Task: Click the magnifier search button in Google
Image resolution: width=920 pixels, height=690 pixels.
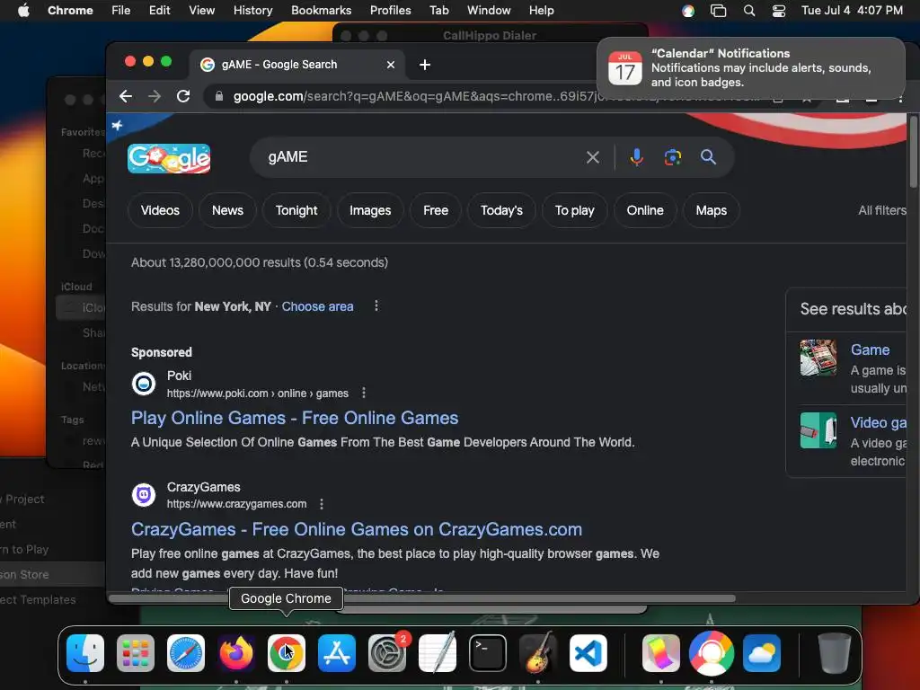Action: point(708,157)
